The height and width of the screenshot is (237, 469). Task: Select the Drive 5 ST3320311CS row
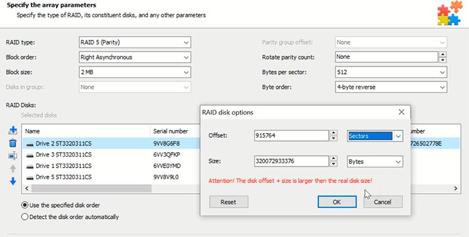(x=111, y=177)
